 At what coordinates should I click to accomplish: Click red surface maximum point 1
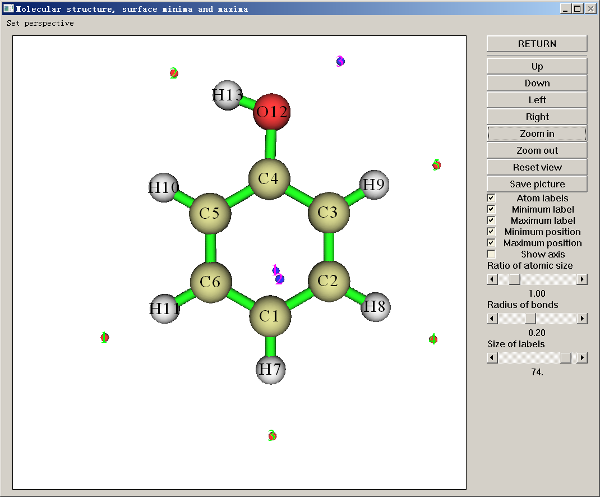(x=104, y=337)
